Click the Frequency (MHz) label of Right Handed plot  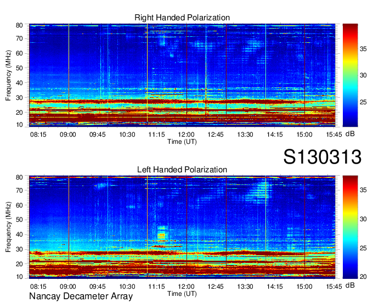click(x=8, y=75)
